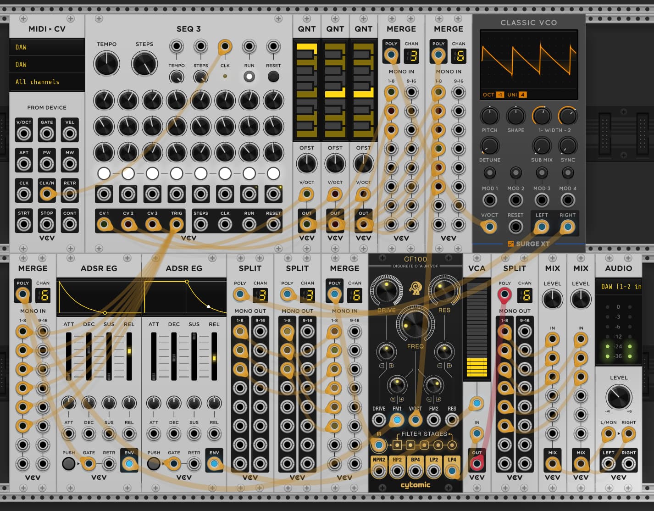Select the last round filter stage on CF100
Viewport: 654px width, 511px height.
[452, 445]
